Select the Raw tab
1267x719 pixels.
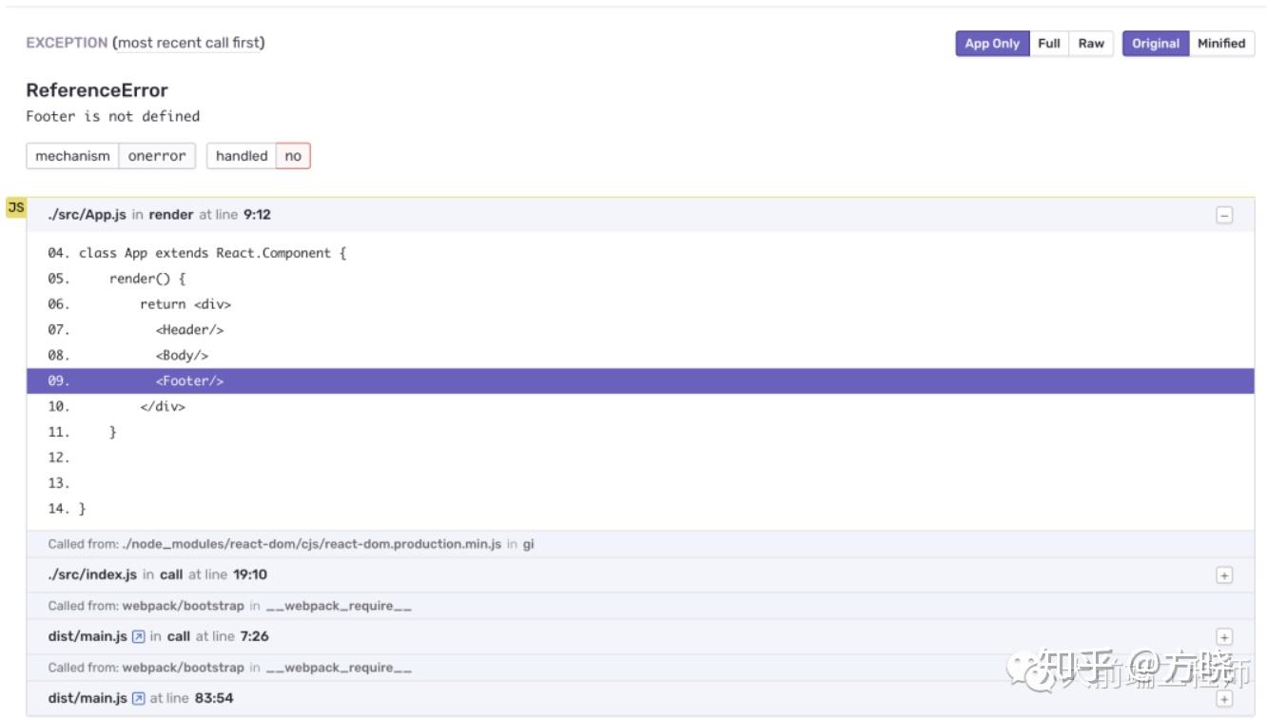pyautogui.click(x=1092, y=43)
